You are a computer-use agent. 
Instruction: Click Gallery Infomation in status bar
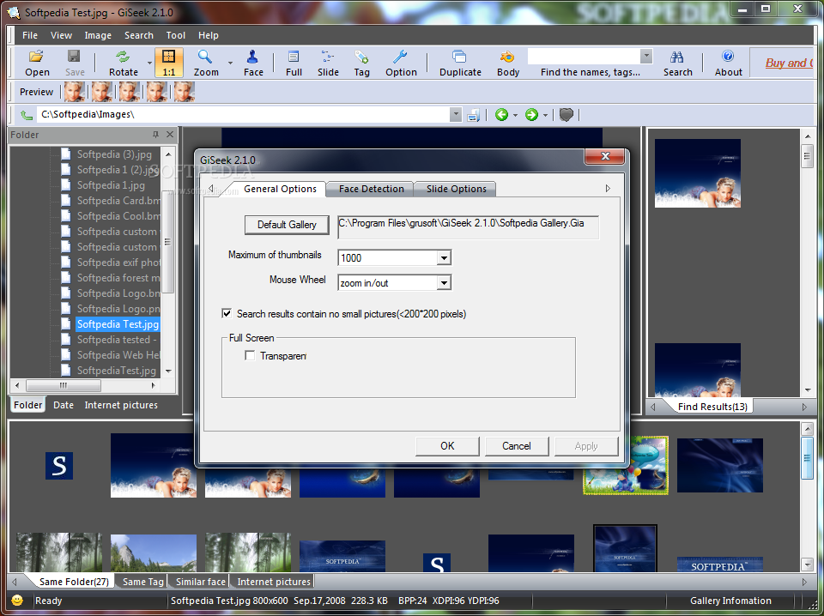(730, 601)
